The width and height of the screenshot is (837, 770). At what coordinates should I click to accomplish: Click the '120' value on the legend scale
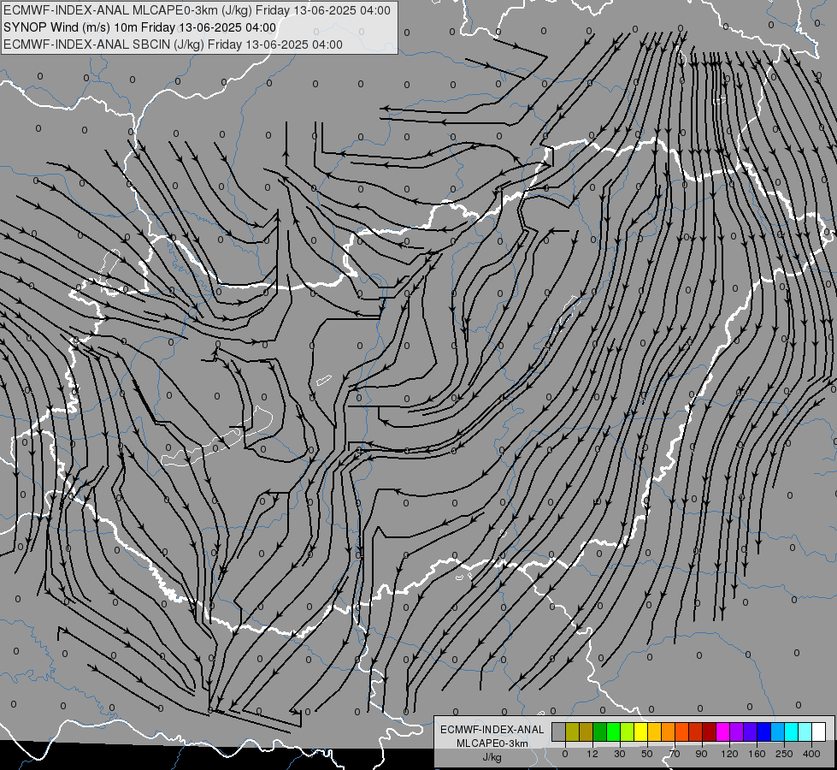point(730,754)
